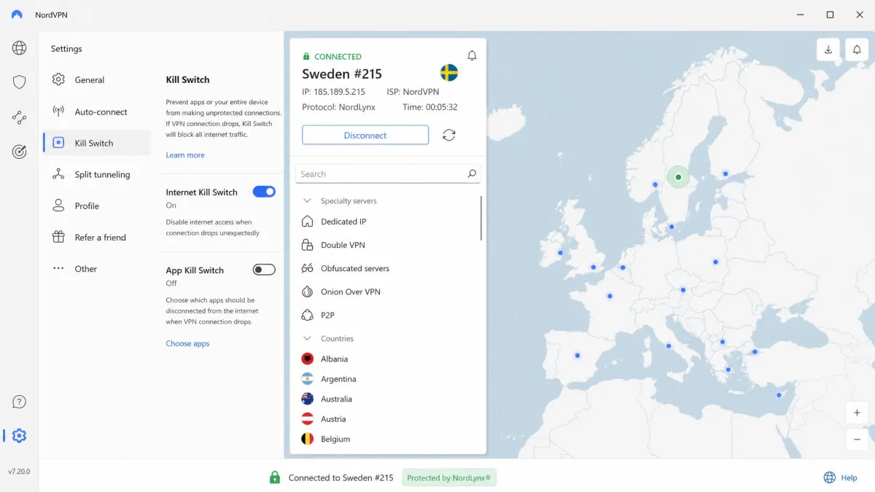This screenshot has height=492, width=875.
Task: Click the Onion Over VPN icon
Action: (307, 292)
